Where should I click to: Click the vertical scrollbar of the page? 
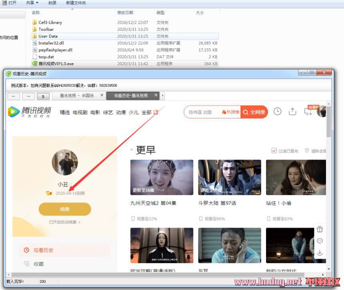[x=329, y=180]
